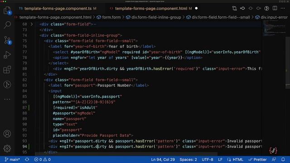
Task: Click line number 87 in gutter
Action: [24, 108]
